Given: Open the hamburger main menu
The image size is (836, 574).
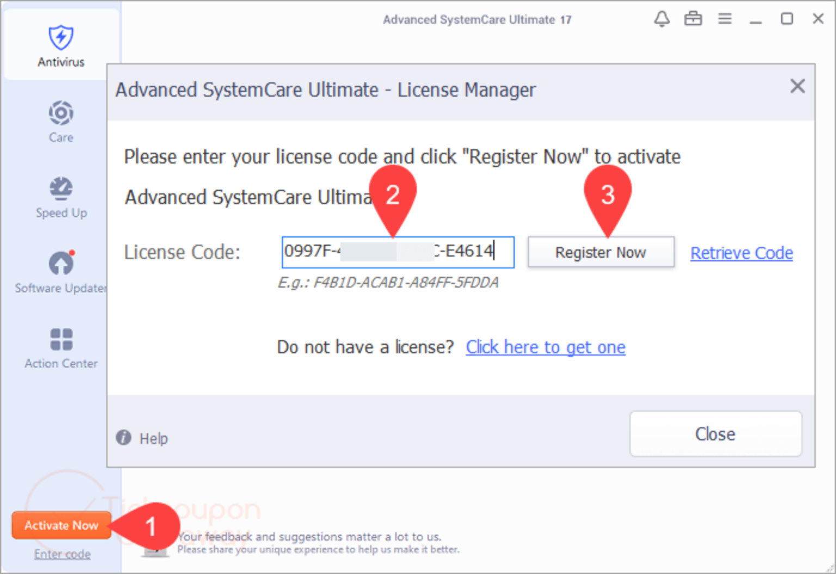Looking at the screenshot, I should (725, 18).
